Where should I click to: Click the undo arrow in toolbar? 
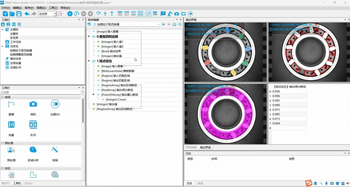[27, 14]
